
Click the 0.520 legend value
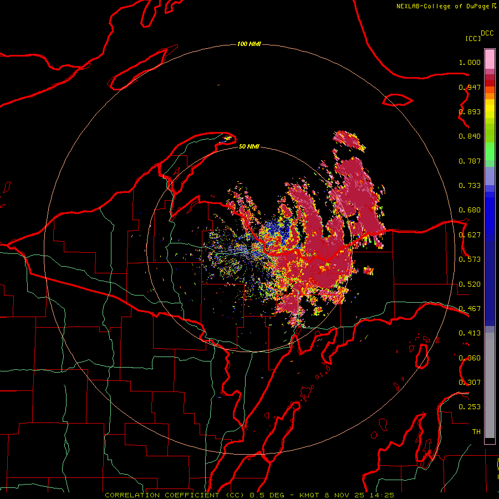point(470,284)
